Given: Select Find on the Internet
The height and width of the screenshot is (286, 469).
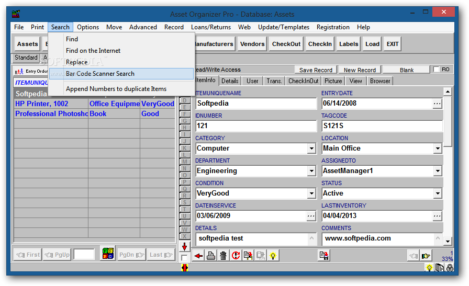Looking at the screenshot, I should tap(121, 51).
